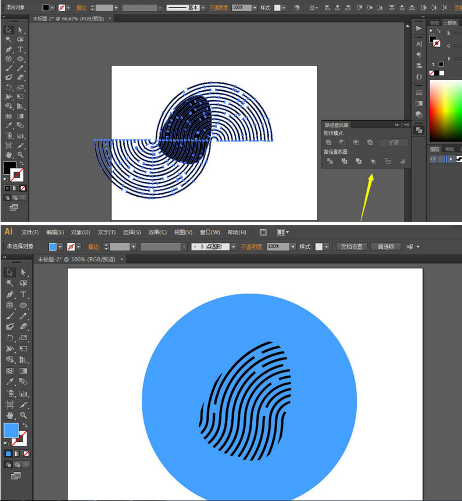Expand the Pathfinder panel options menu
The width and height of the screenshot is (462, 501).
pos(406,125)
